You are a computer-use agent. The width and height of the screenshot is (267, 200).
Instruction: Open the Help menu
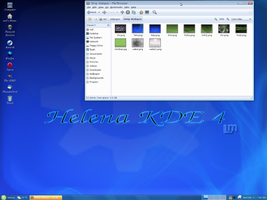point(133,7)
